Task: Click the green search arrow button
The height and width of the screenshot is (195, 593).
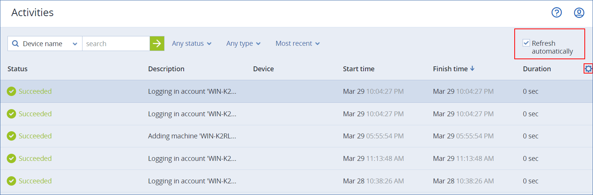Action: coord(157,43)
